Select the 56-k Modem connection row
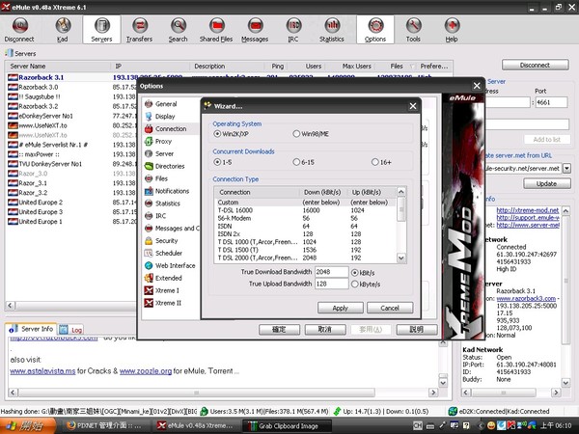 305,218
